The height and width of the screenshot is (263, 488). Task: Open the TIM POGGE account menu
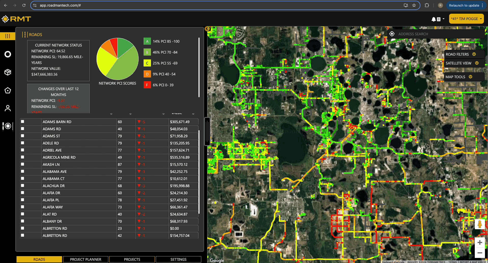point(466,19)
